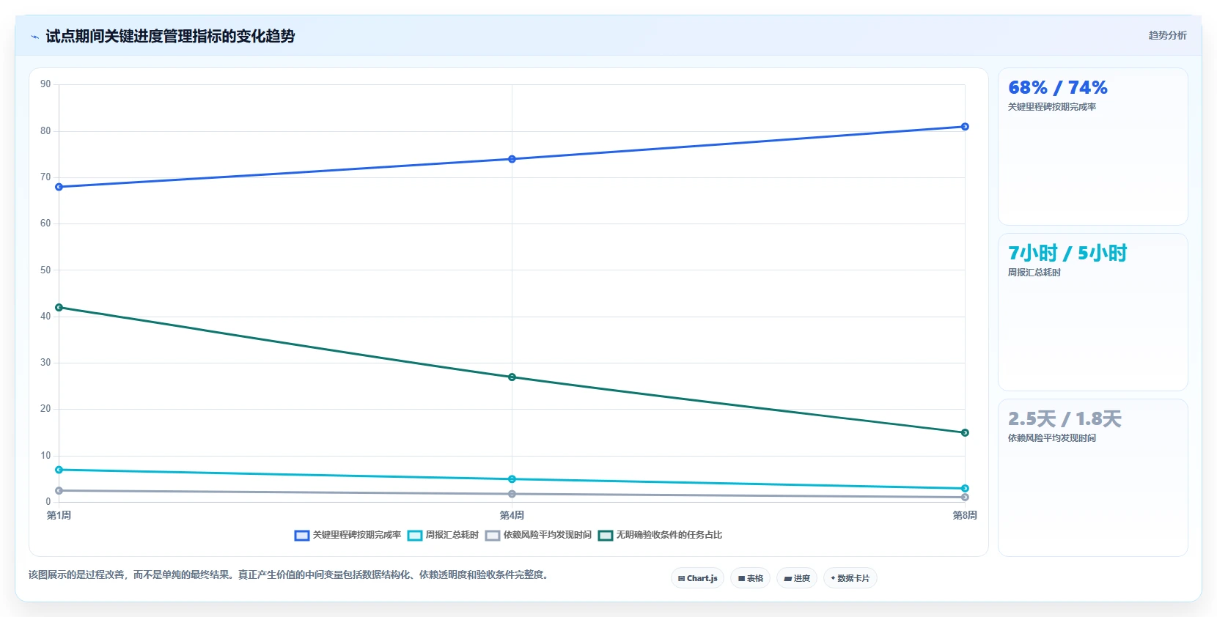Click the 90 y-axis label
The width and height of the screenshot is (1217, 617).
[x=45, y=84]
